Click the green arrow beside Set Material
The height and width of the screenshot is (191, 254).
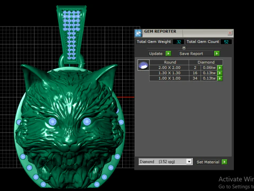click(224, 162)
